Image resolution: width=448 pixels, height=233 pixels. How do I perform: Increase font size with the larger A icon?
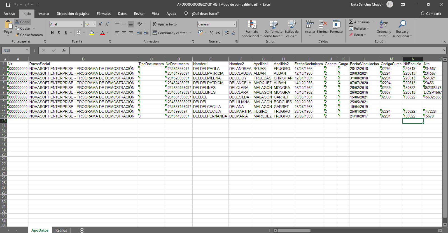tap(100, 24)
